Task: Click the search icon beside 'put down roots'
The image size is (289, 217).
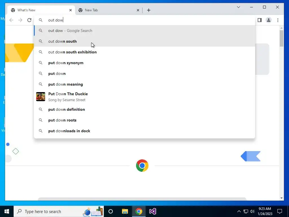Action: [41, 120]
